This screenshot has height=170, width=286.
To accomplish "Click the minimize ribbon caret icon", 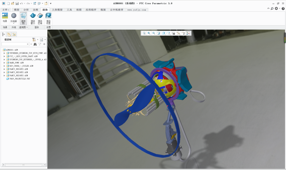I will point(268,9).
